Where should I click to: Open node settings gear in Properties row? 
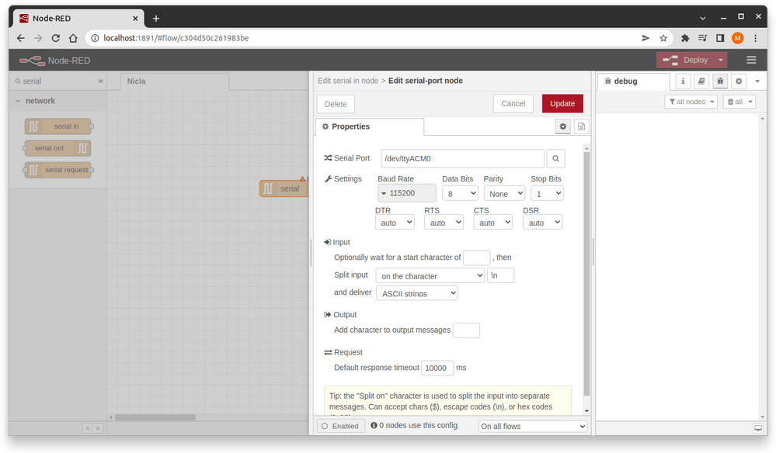coord(562,126)
